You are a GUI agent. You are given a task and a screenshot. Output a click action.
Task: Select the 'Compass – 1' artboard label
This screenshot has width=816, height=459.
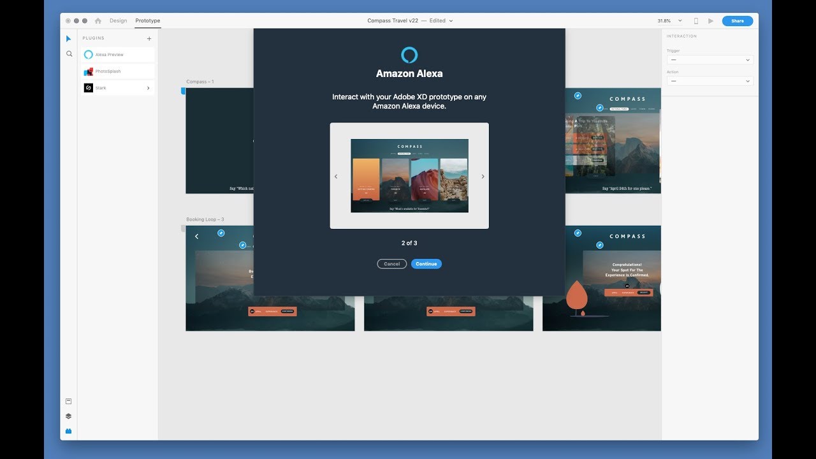[x=200, y=82]
